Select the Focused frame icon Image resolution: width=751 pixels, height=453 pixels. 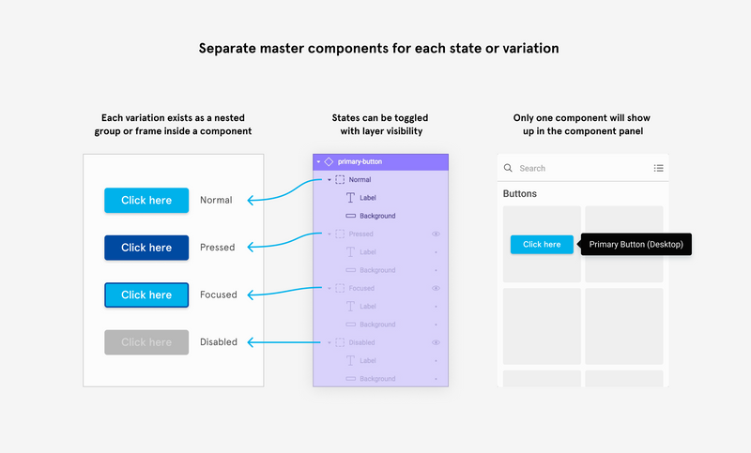(340, 288)
